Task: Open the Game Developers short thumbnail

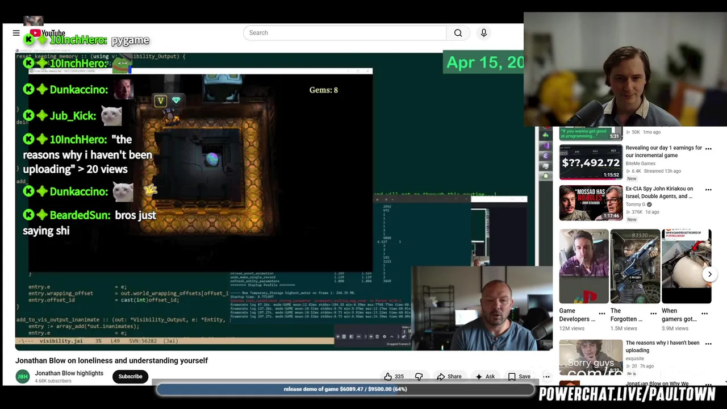Action: pyautogui.click(x=584, y=266)
